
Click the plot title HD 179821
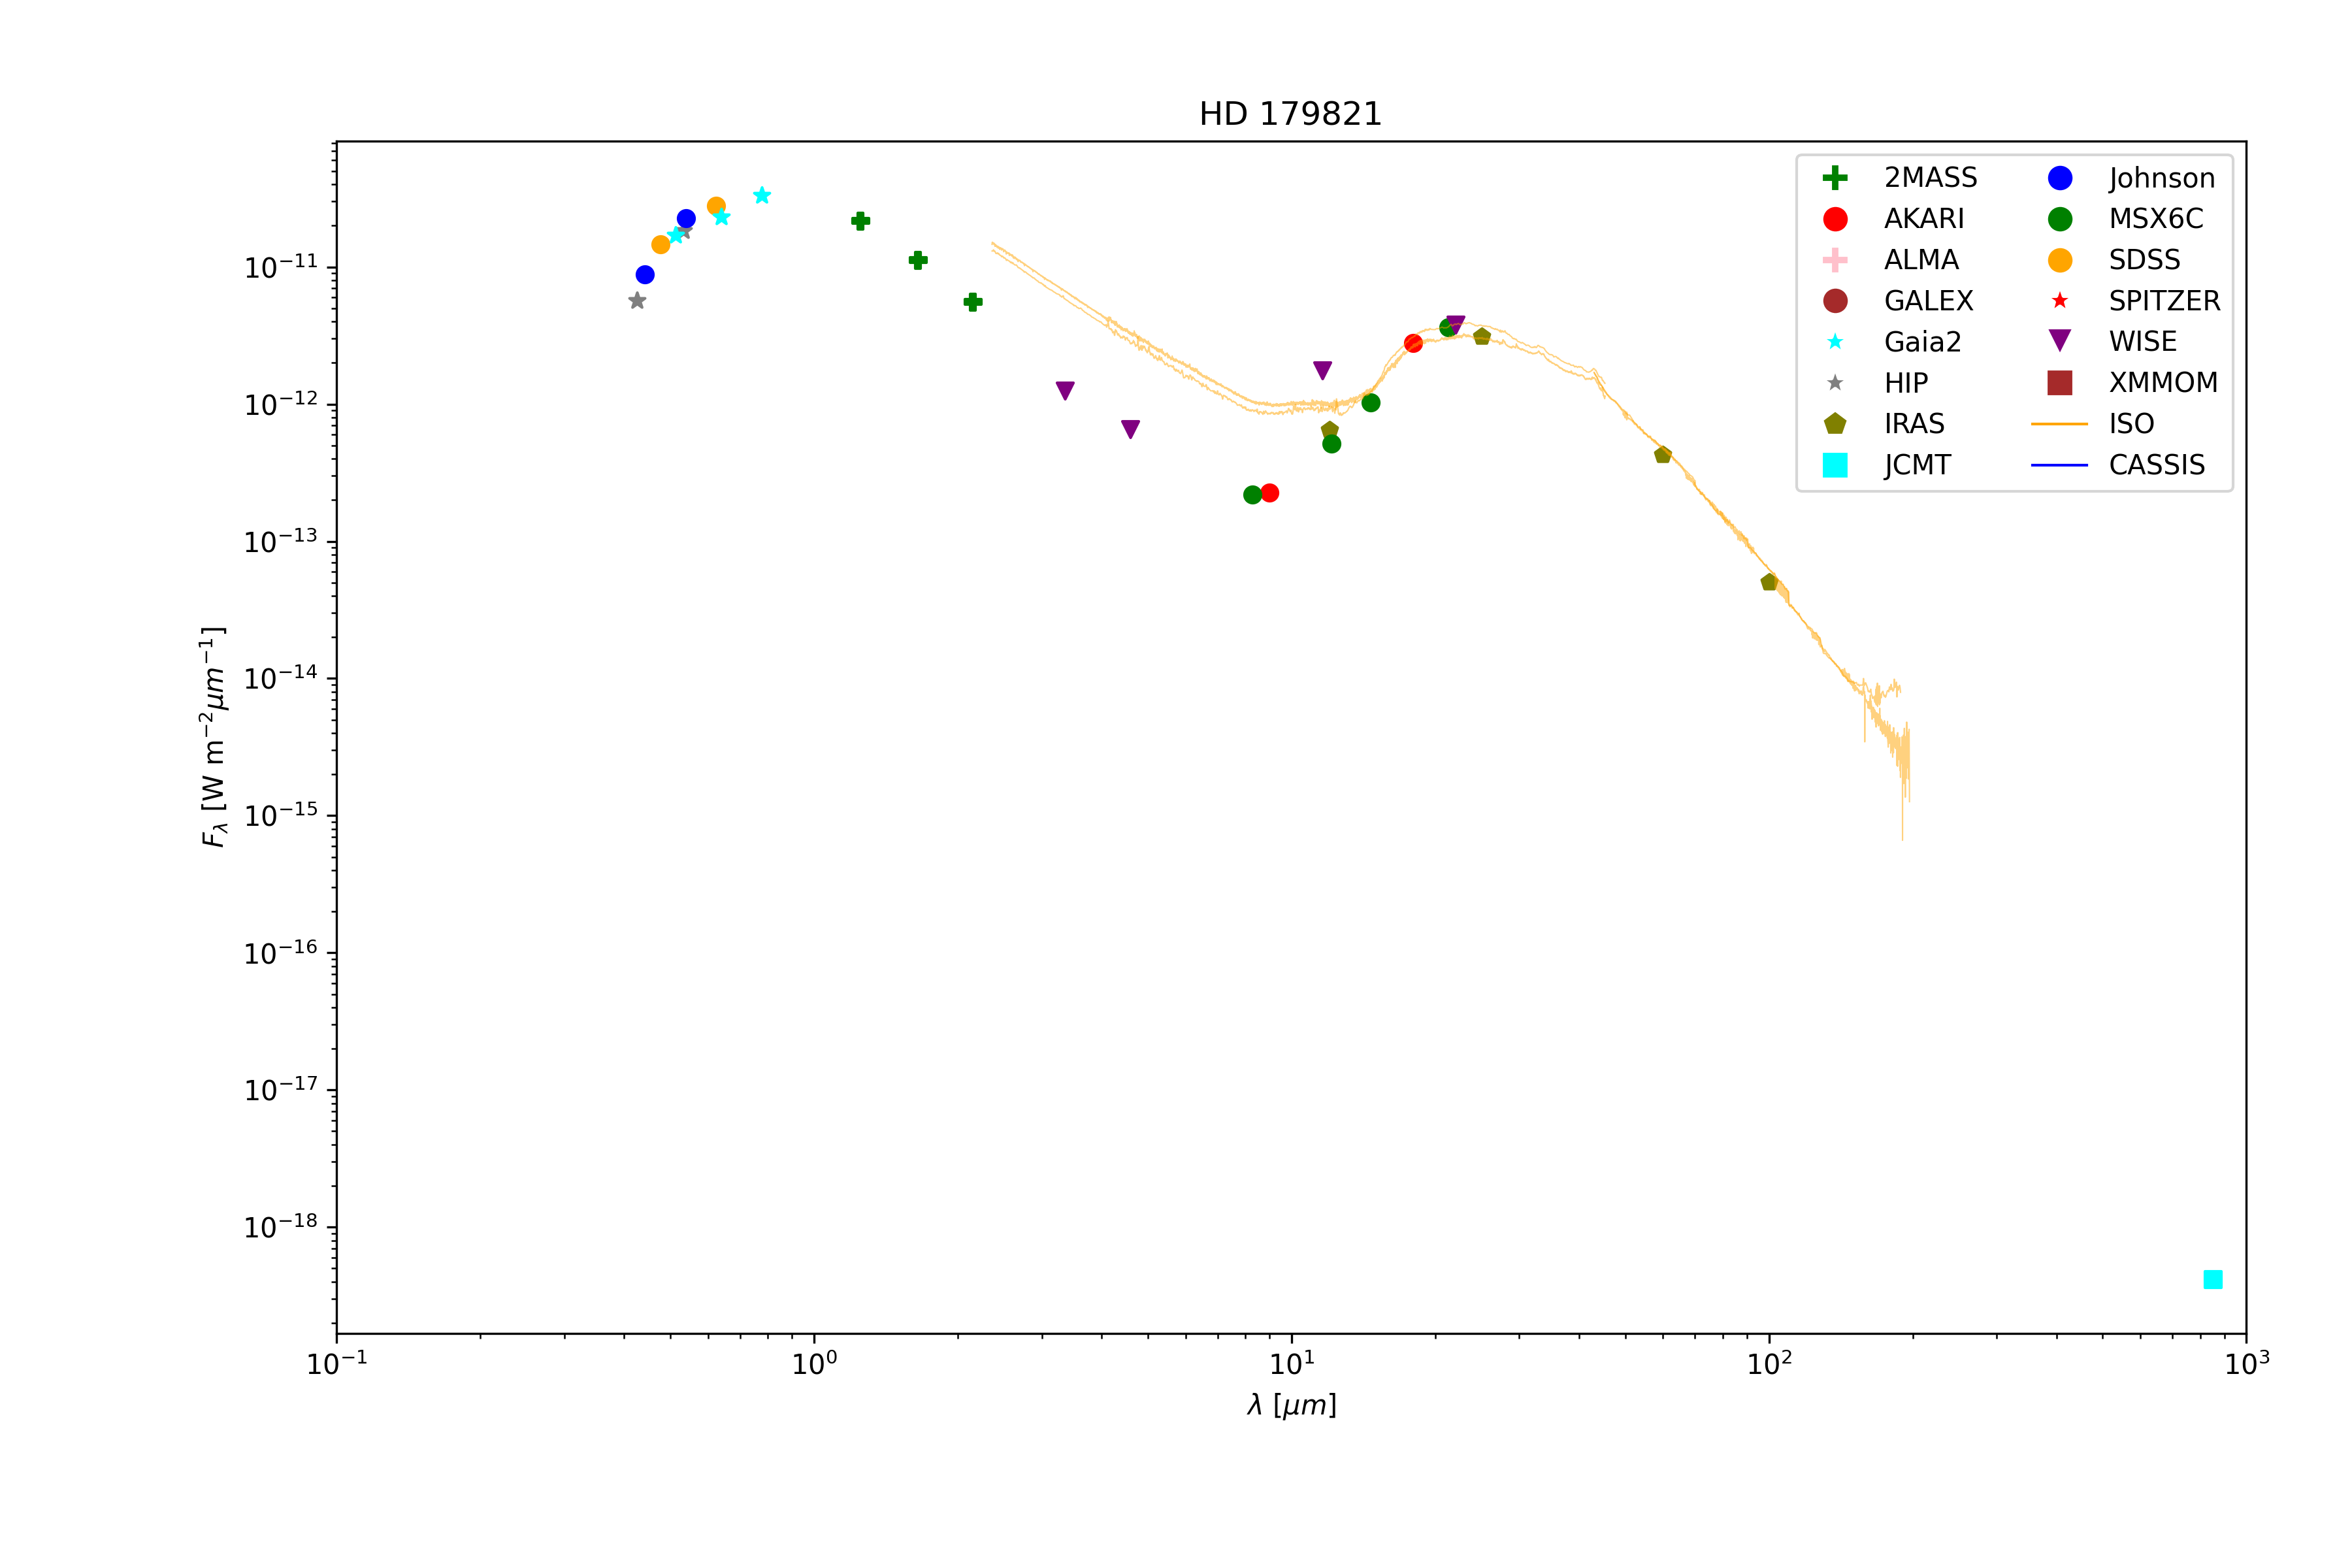coord(1290,114)
